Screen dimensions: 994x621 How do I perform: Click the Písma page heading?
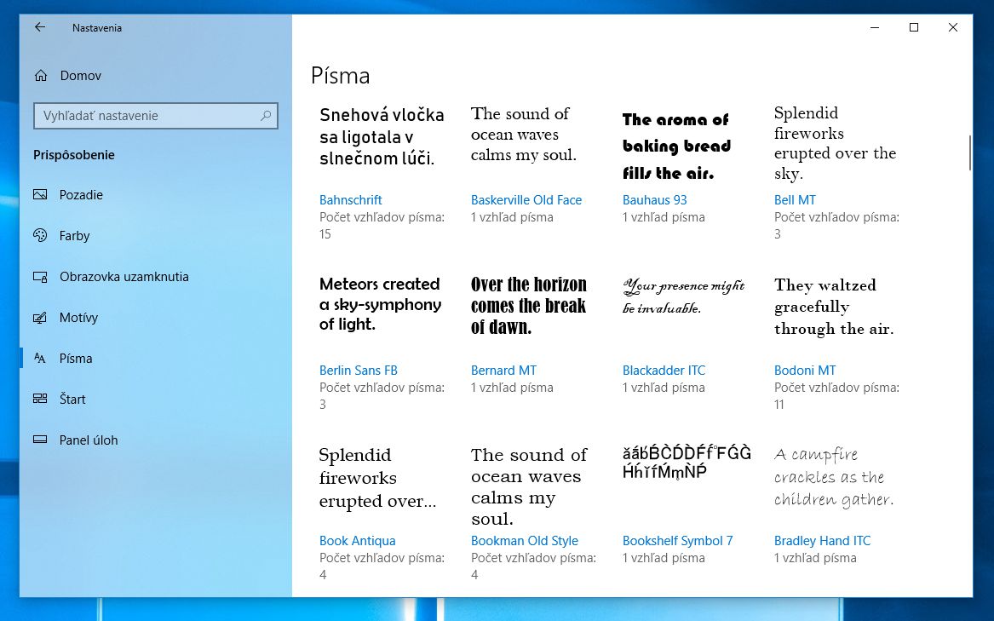(341, 76)
